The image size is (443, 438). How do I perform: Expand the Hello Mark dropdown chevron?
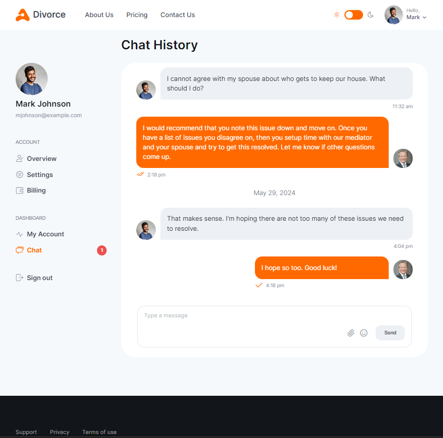(424, 18)
